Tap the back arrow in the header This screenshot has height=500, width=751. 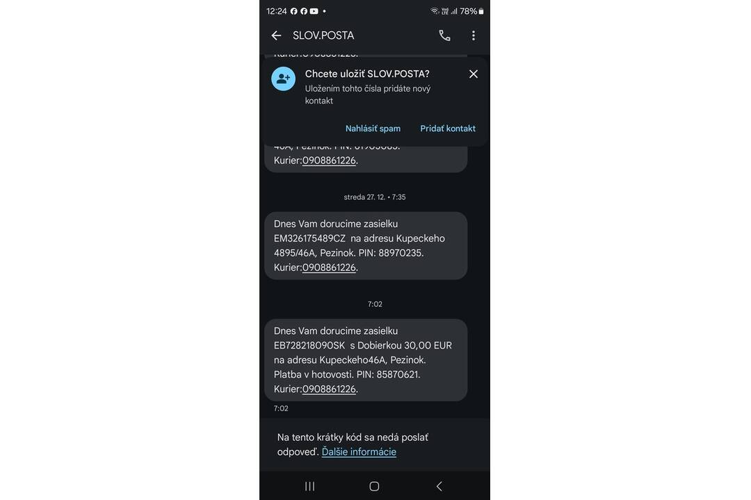[276, 35]
